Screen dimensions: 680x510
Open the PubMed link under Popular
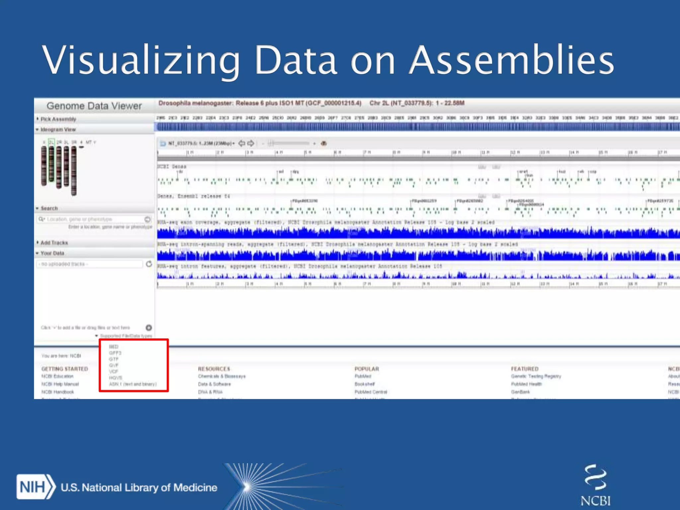(363, 376)
